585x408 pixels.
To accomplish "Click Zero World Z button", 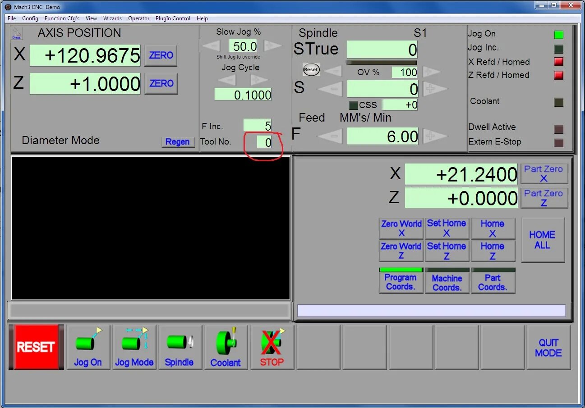I will tap(401, 251).
